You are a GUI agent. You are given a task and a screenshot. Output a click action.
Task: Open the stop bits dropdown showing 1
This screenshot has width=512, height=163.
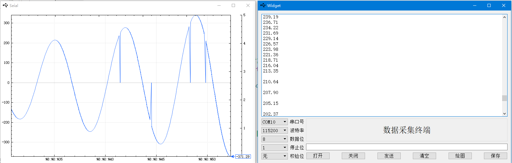[x=274, y=148]
